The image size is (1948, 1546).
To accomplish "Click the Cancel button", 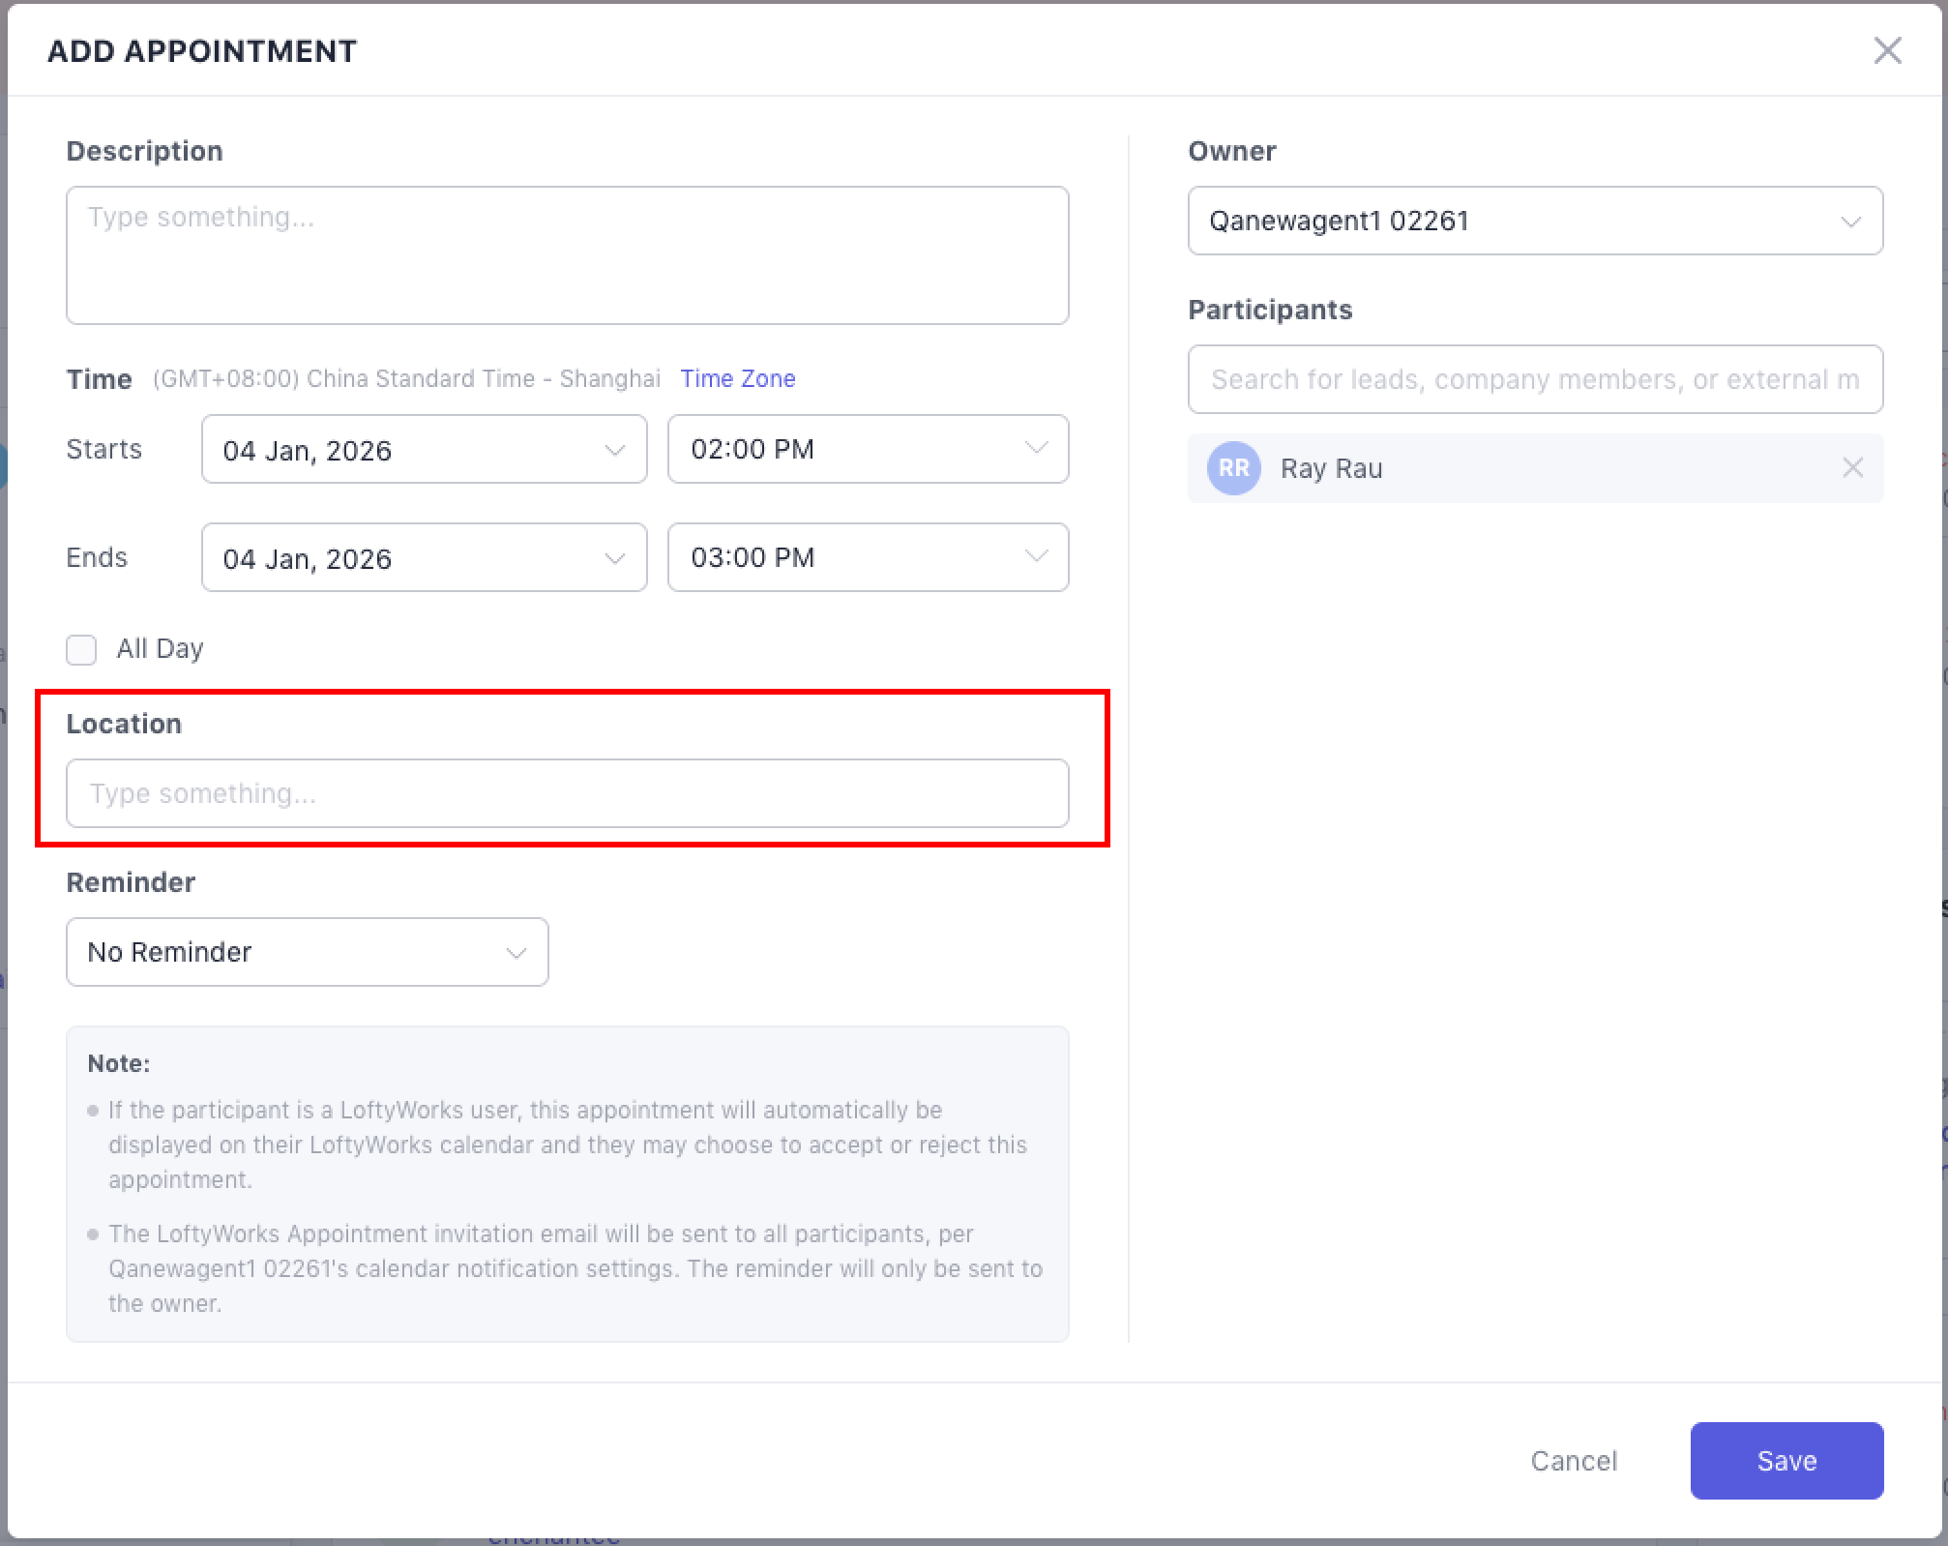I will click(x=1573, y=1461).
